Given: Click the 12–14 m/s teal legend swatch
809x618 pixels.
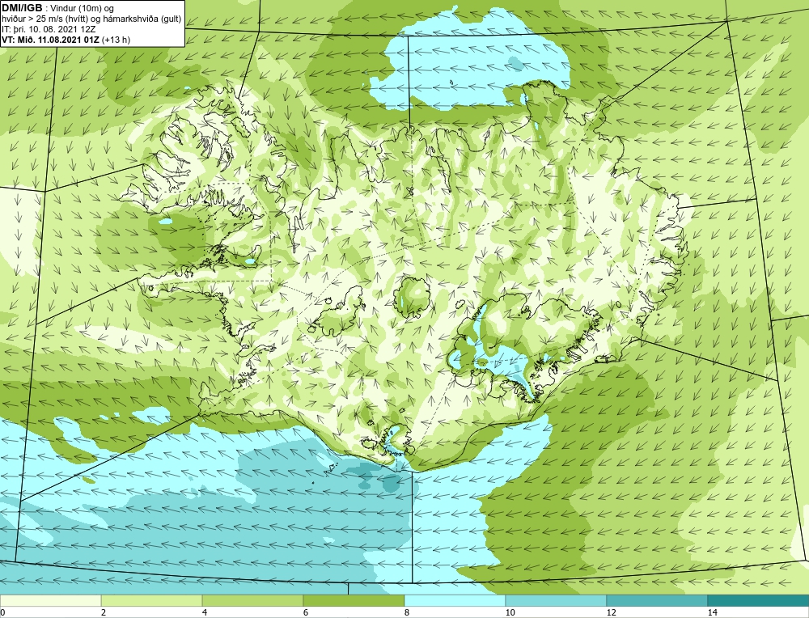Looking at the screenshot, I should coord(657,600).
